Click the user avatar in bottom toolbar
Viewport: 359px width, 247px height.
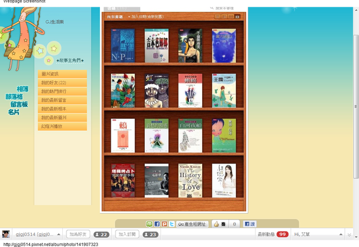tap(6, 234)
